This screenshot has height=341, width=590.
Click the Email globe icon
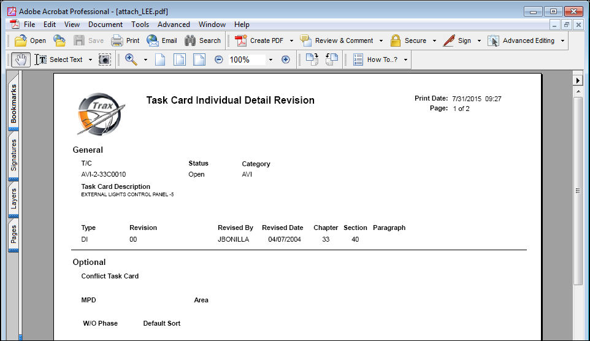(x=153, y=40)
